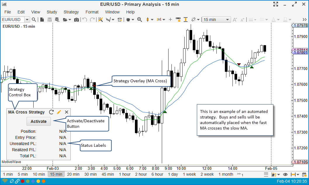This screenshot has height=185, width=309.
Task: Click the red circle in status bar
Action: pos(22,181)
